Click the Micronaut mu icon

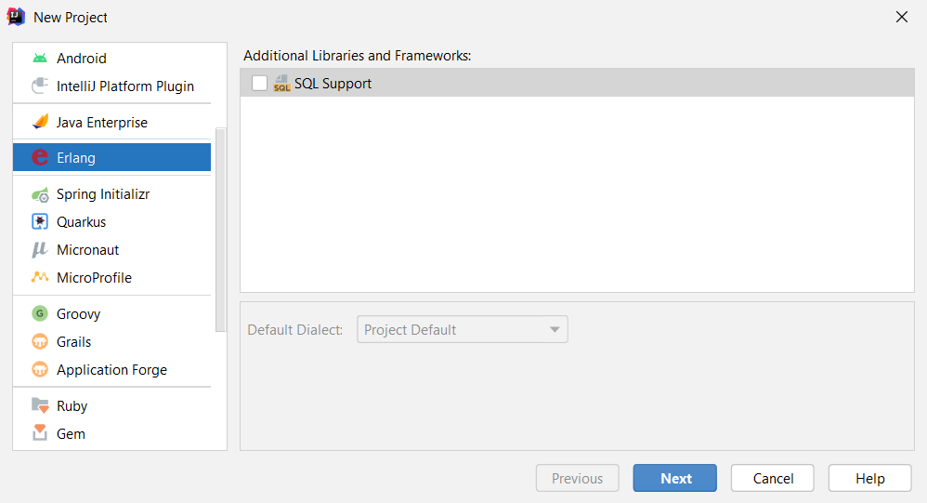(x=40, y=250)
